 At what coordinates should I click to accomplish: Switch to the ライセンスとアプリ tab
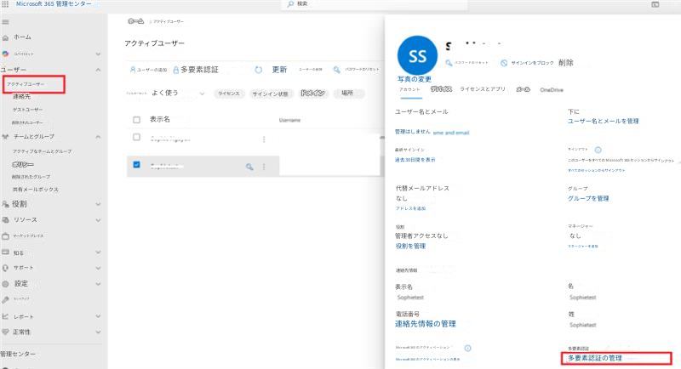click(x=483, y=89)
